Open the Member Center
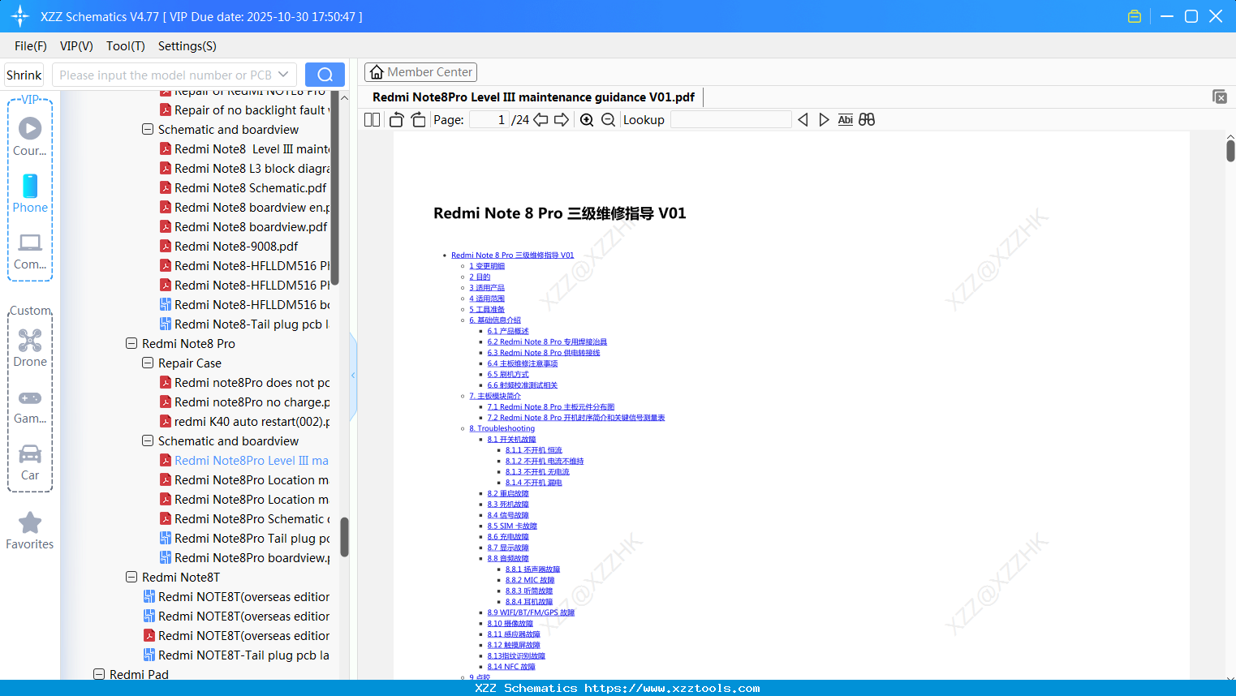1236x696 pixels. [420, 72]
